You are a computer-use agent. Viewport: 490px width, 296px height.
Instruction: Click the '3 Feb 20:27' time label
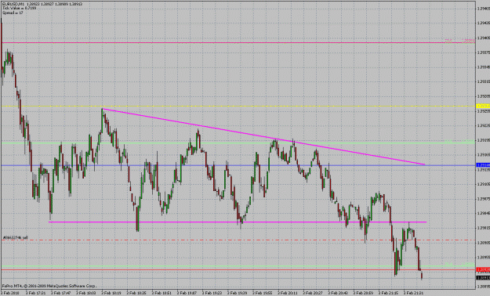[x=313, y=293]
